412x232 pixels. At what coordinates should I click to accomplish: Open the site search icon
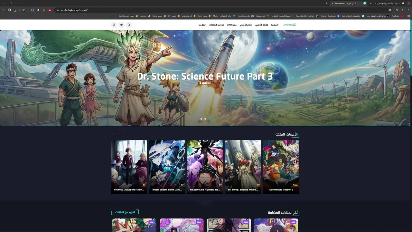[x=129, y=25]
